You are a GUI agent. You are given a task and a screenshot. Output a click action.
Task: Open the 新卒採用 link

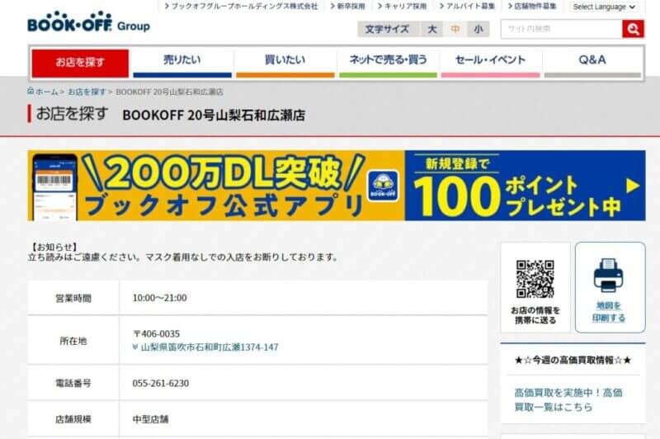tap(348, 7)
